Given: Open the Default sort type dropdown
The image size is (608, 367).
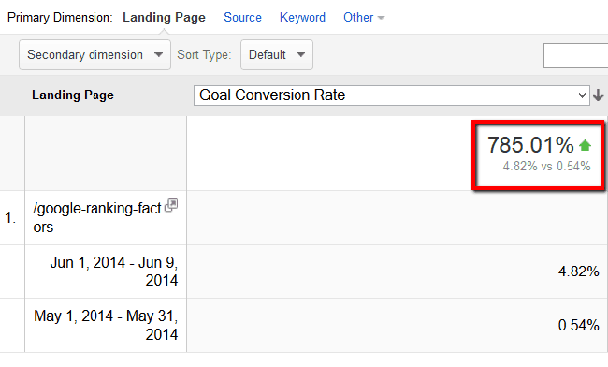Looking at the screenshot, I should [277, 54].
